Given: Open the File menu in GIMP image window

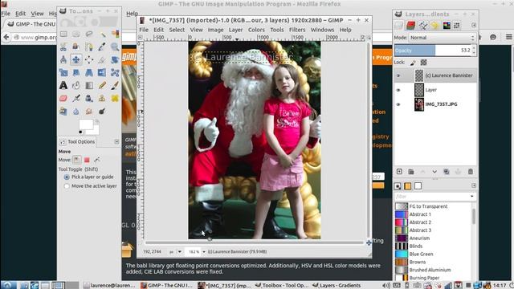Looking at the screenshot, I should (144, 30).
